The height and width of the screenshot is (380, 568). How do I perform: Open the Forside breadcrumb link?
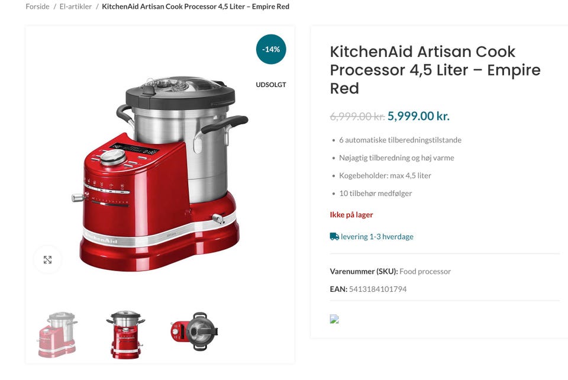[x=37, y=7]
